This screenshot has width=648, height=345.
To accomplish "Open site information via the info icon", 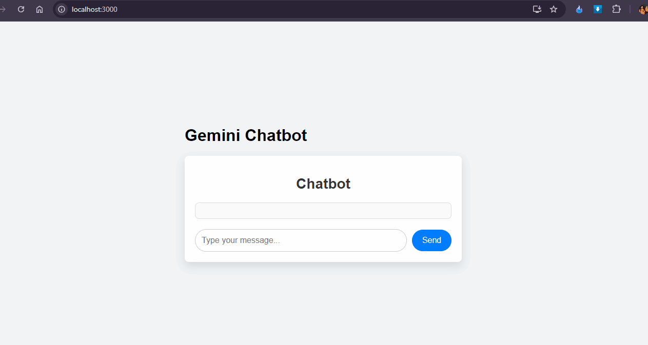I will (x=61, y=9).
